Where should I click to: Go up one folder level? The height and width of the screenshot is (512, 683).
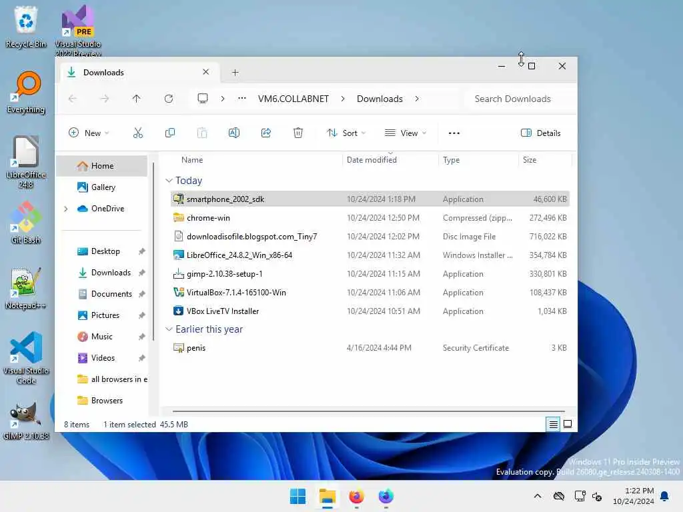pyautogui.click(x=136, y=99)
